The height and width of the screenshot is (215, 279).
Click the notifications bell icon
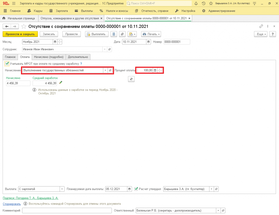[x=196, y=3]
